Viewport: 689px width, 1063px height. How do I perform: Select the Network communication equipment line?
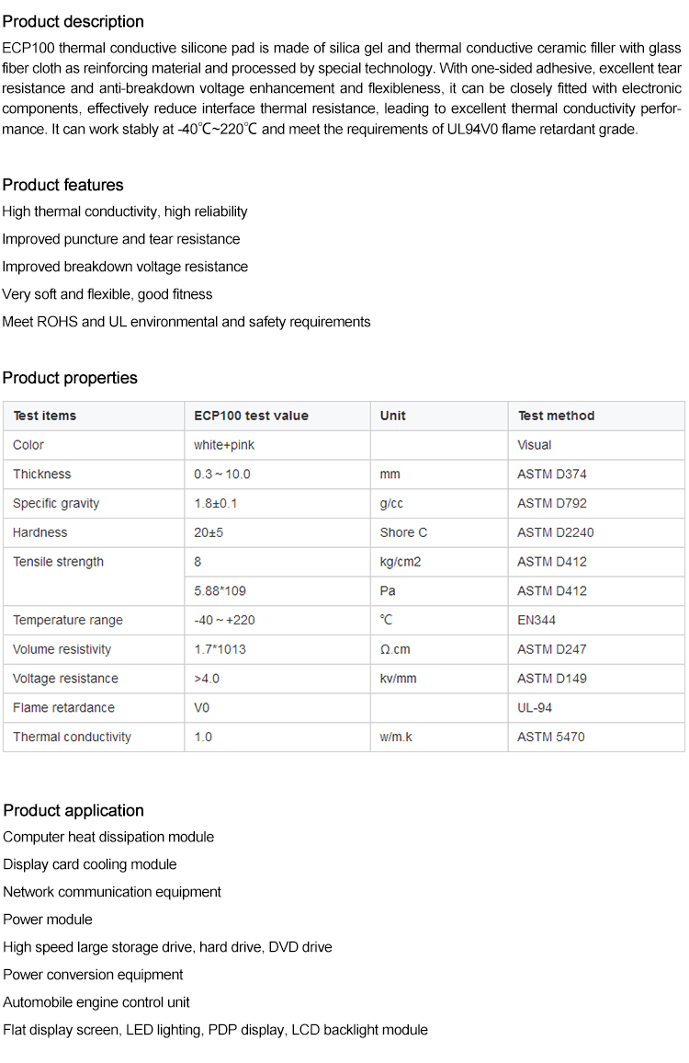point(112,892)
